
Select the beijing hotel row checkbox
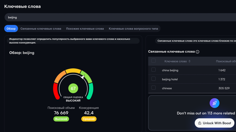[153, 79]
